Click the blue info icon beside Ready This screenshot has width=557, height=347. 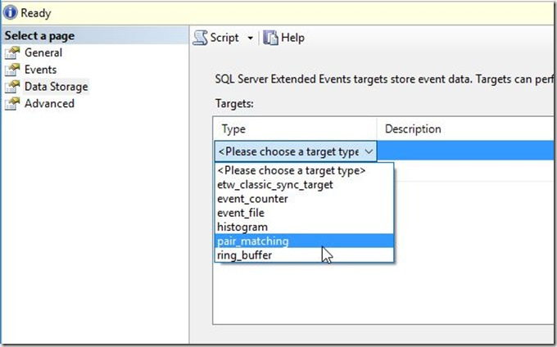coord(10,13)
